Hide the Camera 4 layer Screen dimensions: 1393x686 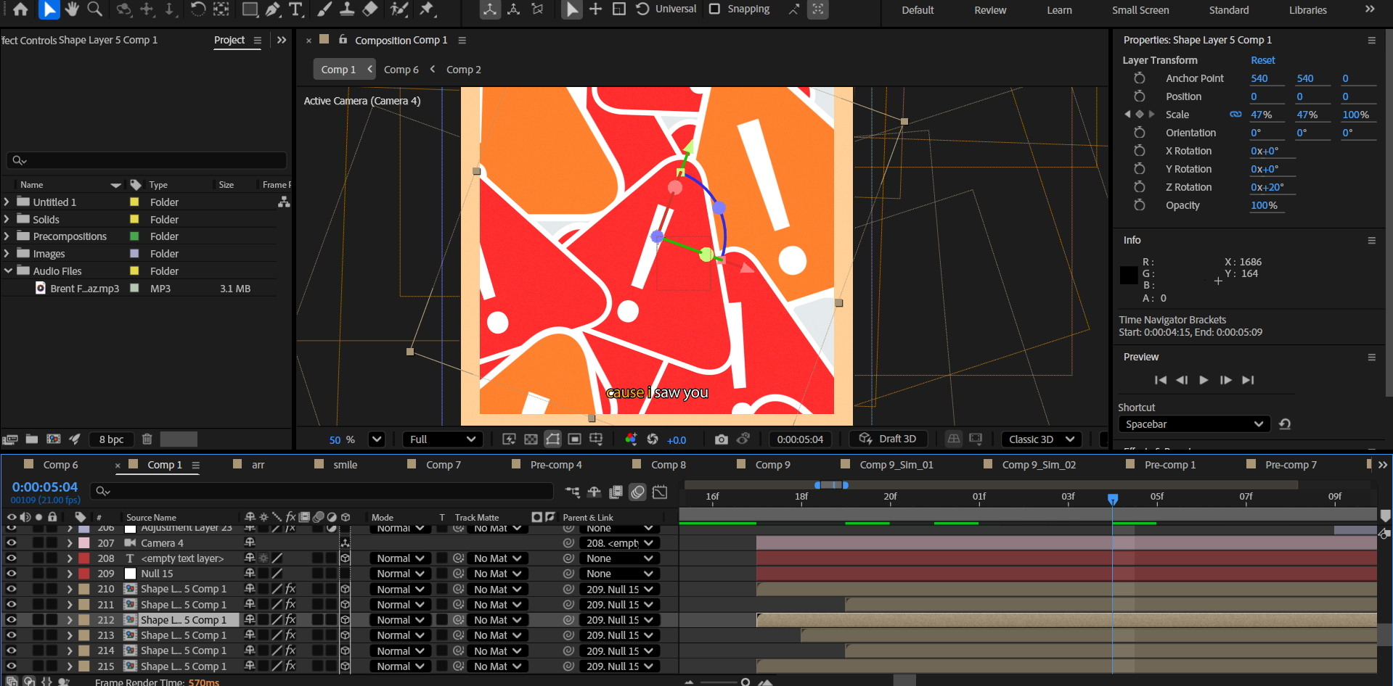pos(11,543)
